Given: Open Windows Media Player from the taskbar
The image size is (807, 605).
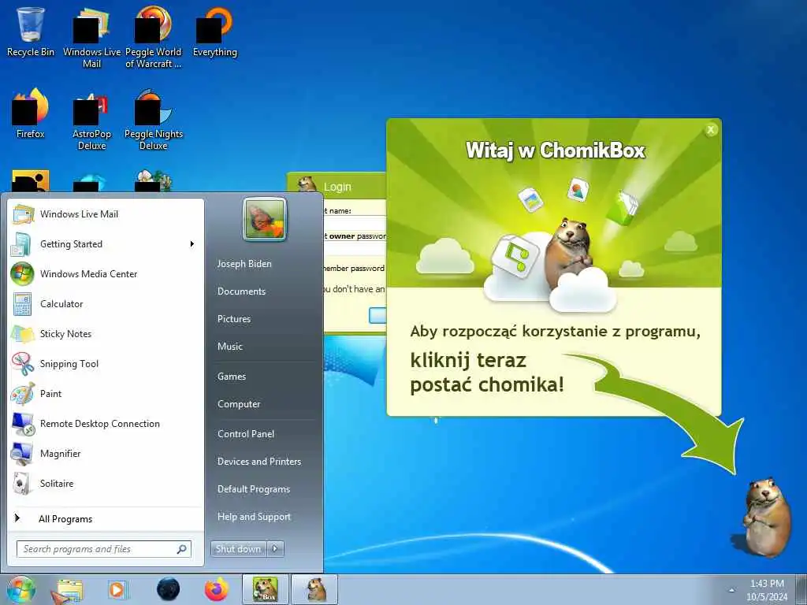Looking at the screenshot, I should pos(118,590).
